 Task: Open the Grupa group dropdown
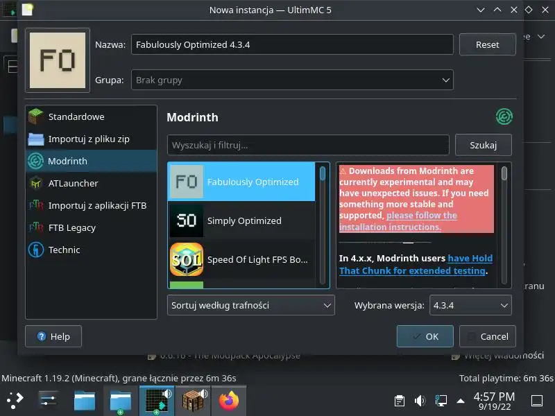click(x=292, y=80)
